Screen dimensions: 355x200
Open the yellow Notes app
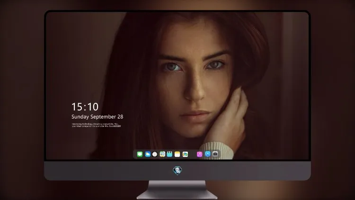pos(177,154)
